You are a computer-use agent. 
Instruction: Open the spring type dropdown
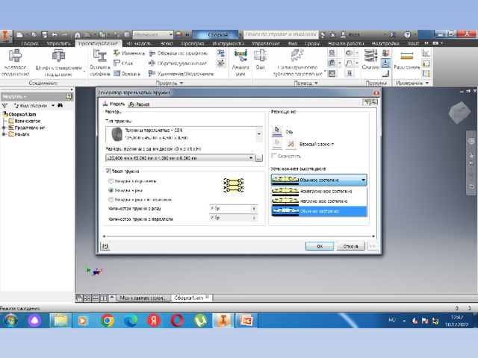pyautogui.click(x=258, y=134)
